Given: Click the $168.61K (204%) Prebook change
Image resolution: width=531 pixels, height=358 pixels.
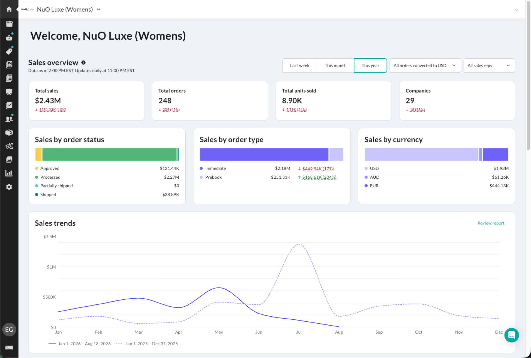Looking at the screenshot, I should pyautogui.click(x=319, y=177).
